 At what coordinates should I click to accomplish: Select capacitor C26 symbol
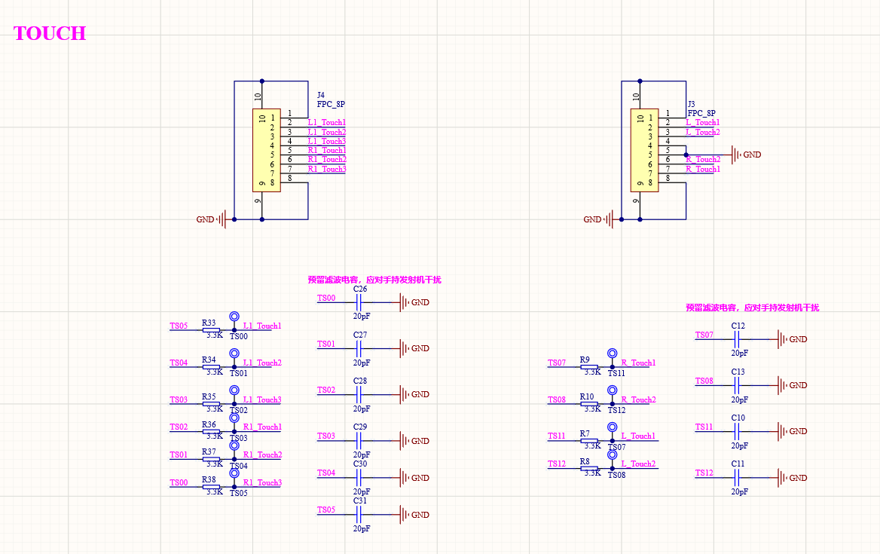[x=359, y=302]
